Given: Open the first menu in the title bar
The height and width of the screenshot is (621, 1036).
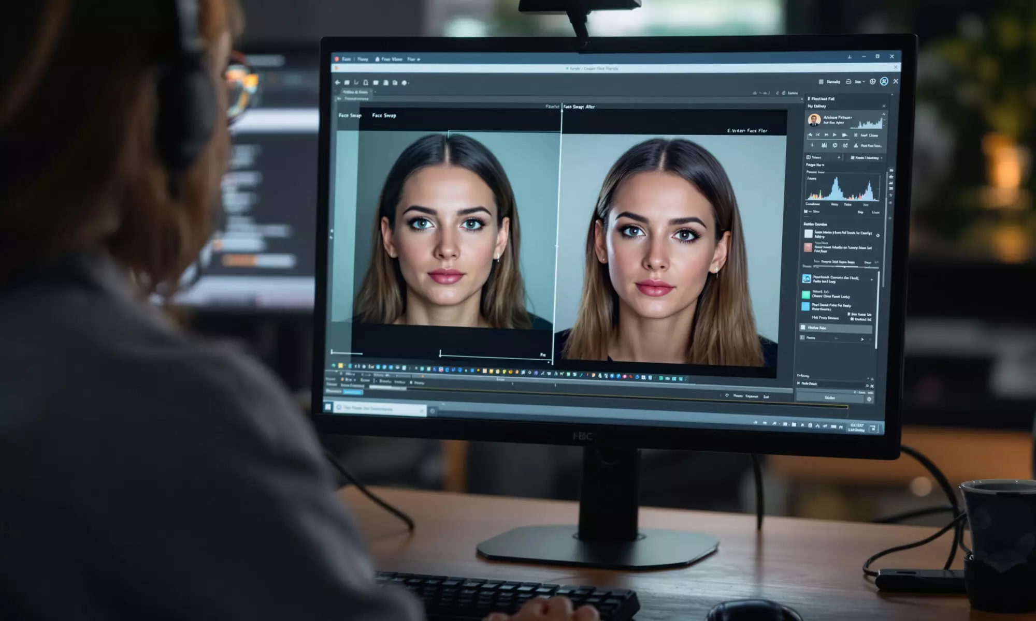Looking at the screenshot, I should [346, 59].
